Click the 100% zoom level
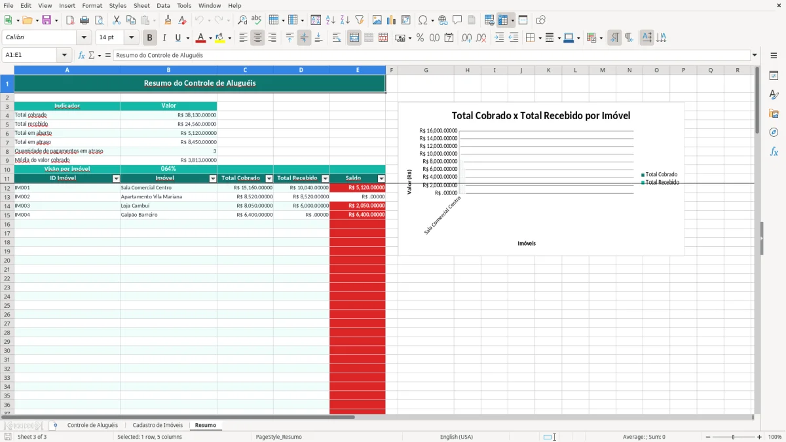This screenshot has width=786, height=442. pos(774,437)
